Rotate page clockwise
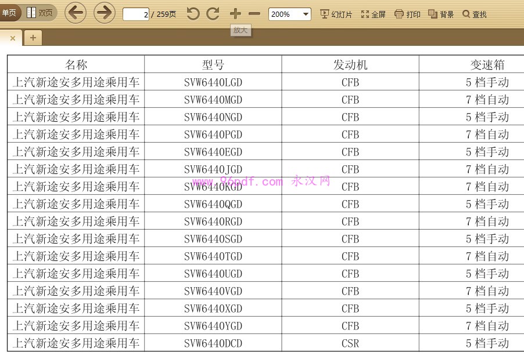 [213, 14]
